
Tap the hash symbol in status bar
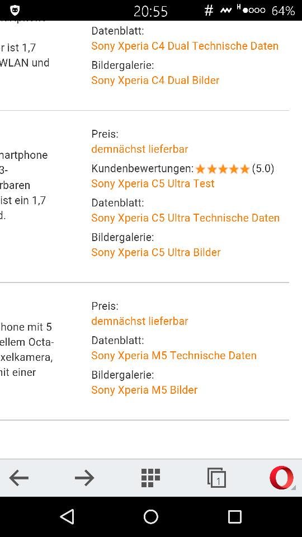tap(209, 11)
